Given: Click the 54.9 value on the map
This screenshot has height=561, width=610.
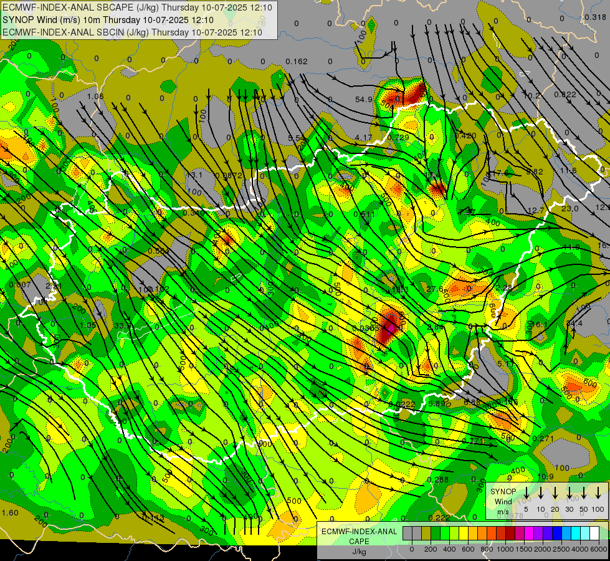Looking at the screenshot, I should [x=364, y=100].
